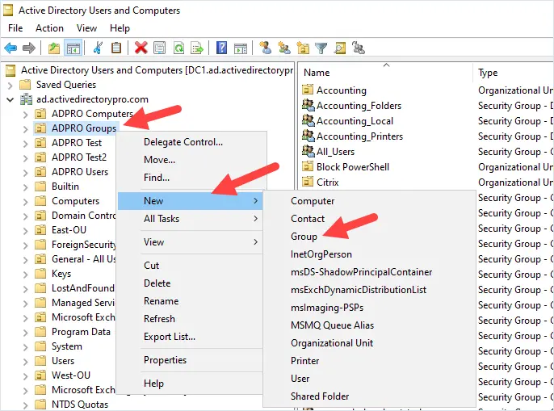Click the Create new organizational unit icon
Viewport: 554px width, 411px height.
pyautogui.click(x=303, y=48)
